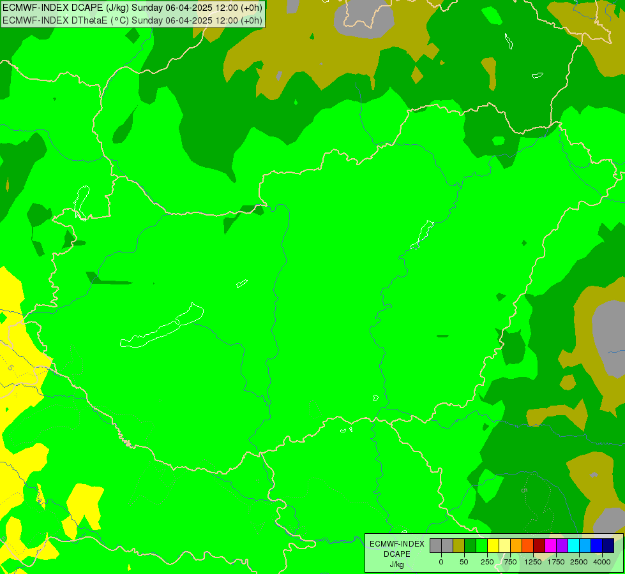Click the cyan legend swatch
This screenshot has height=574, width=625.
[x=573, y=546]
